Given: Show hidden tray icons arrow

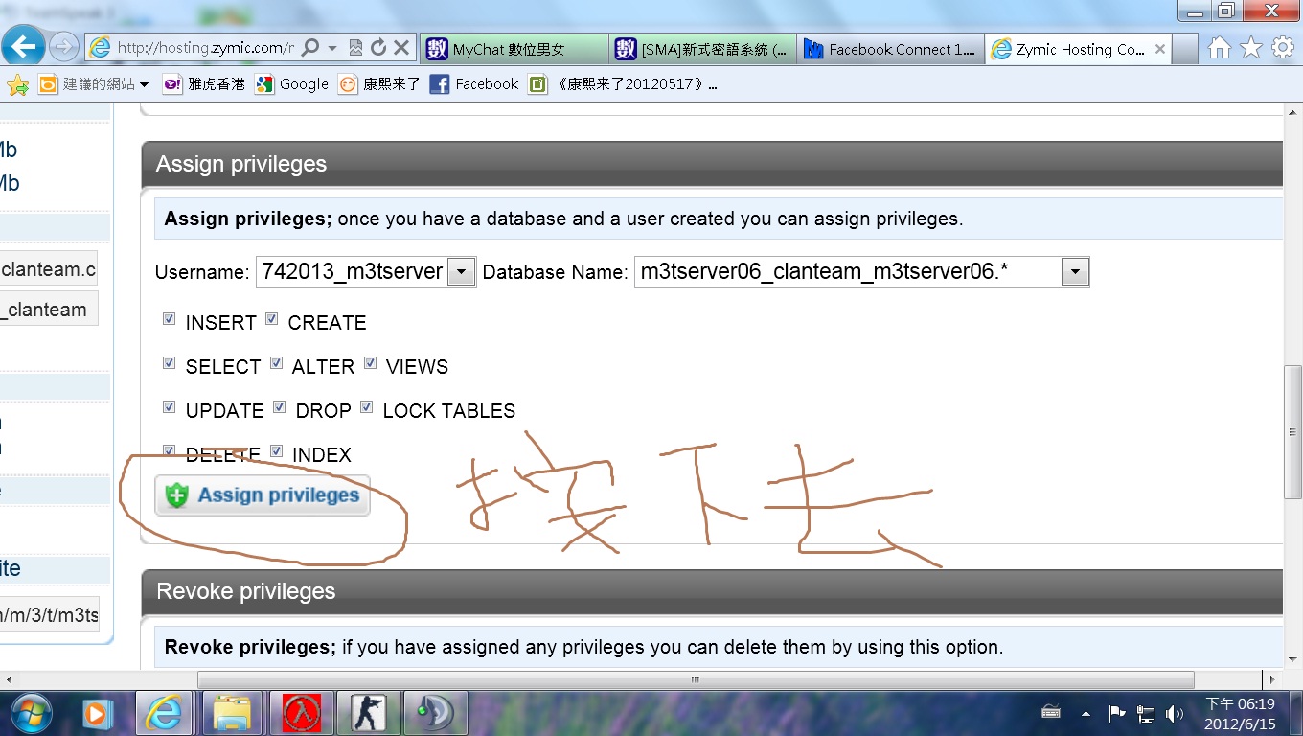Looking at the screenshot, I should click(1086, 713).
